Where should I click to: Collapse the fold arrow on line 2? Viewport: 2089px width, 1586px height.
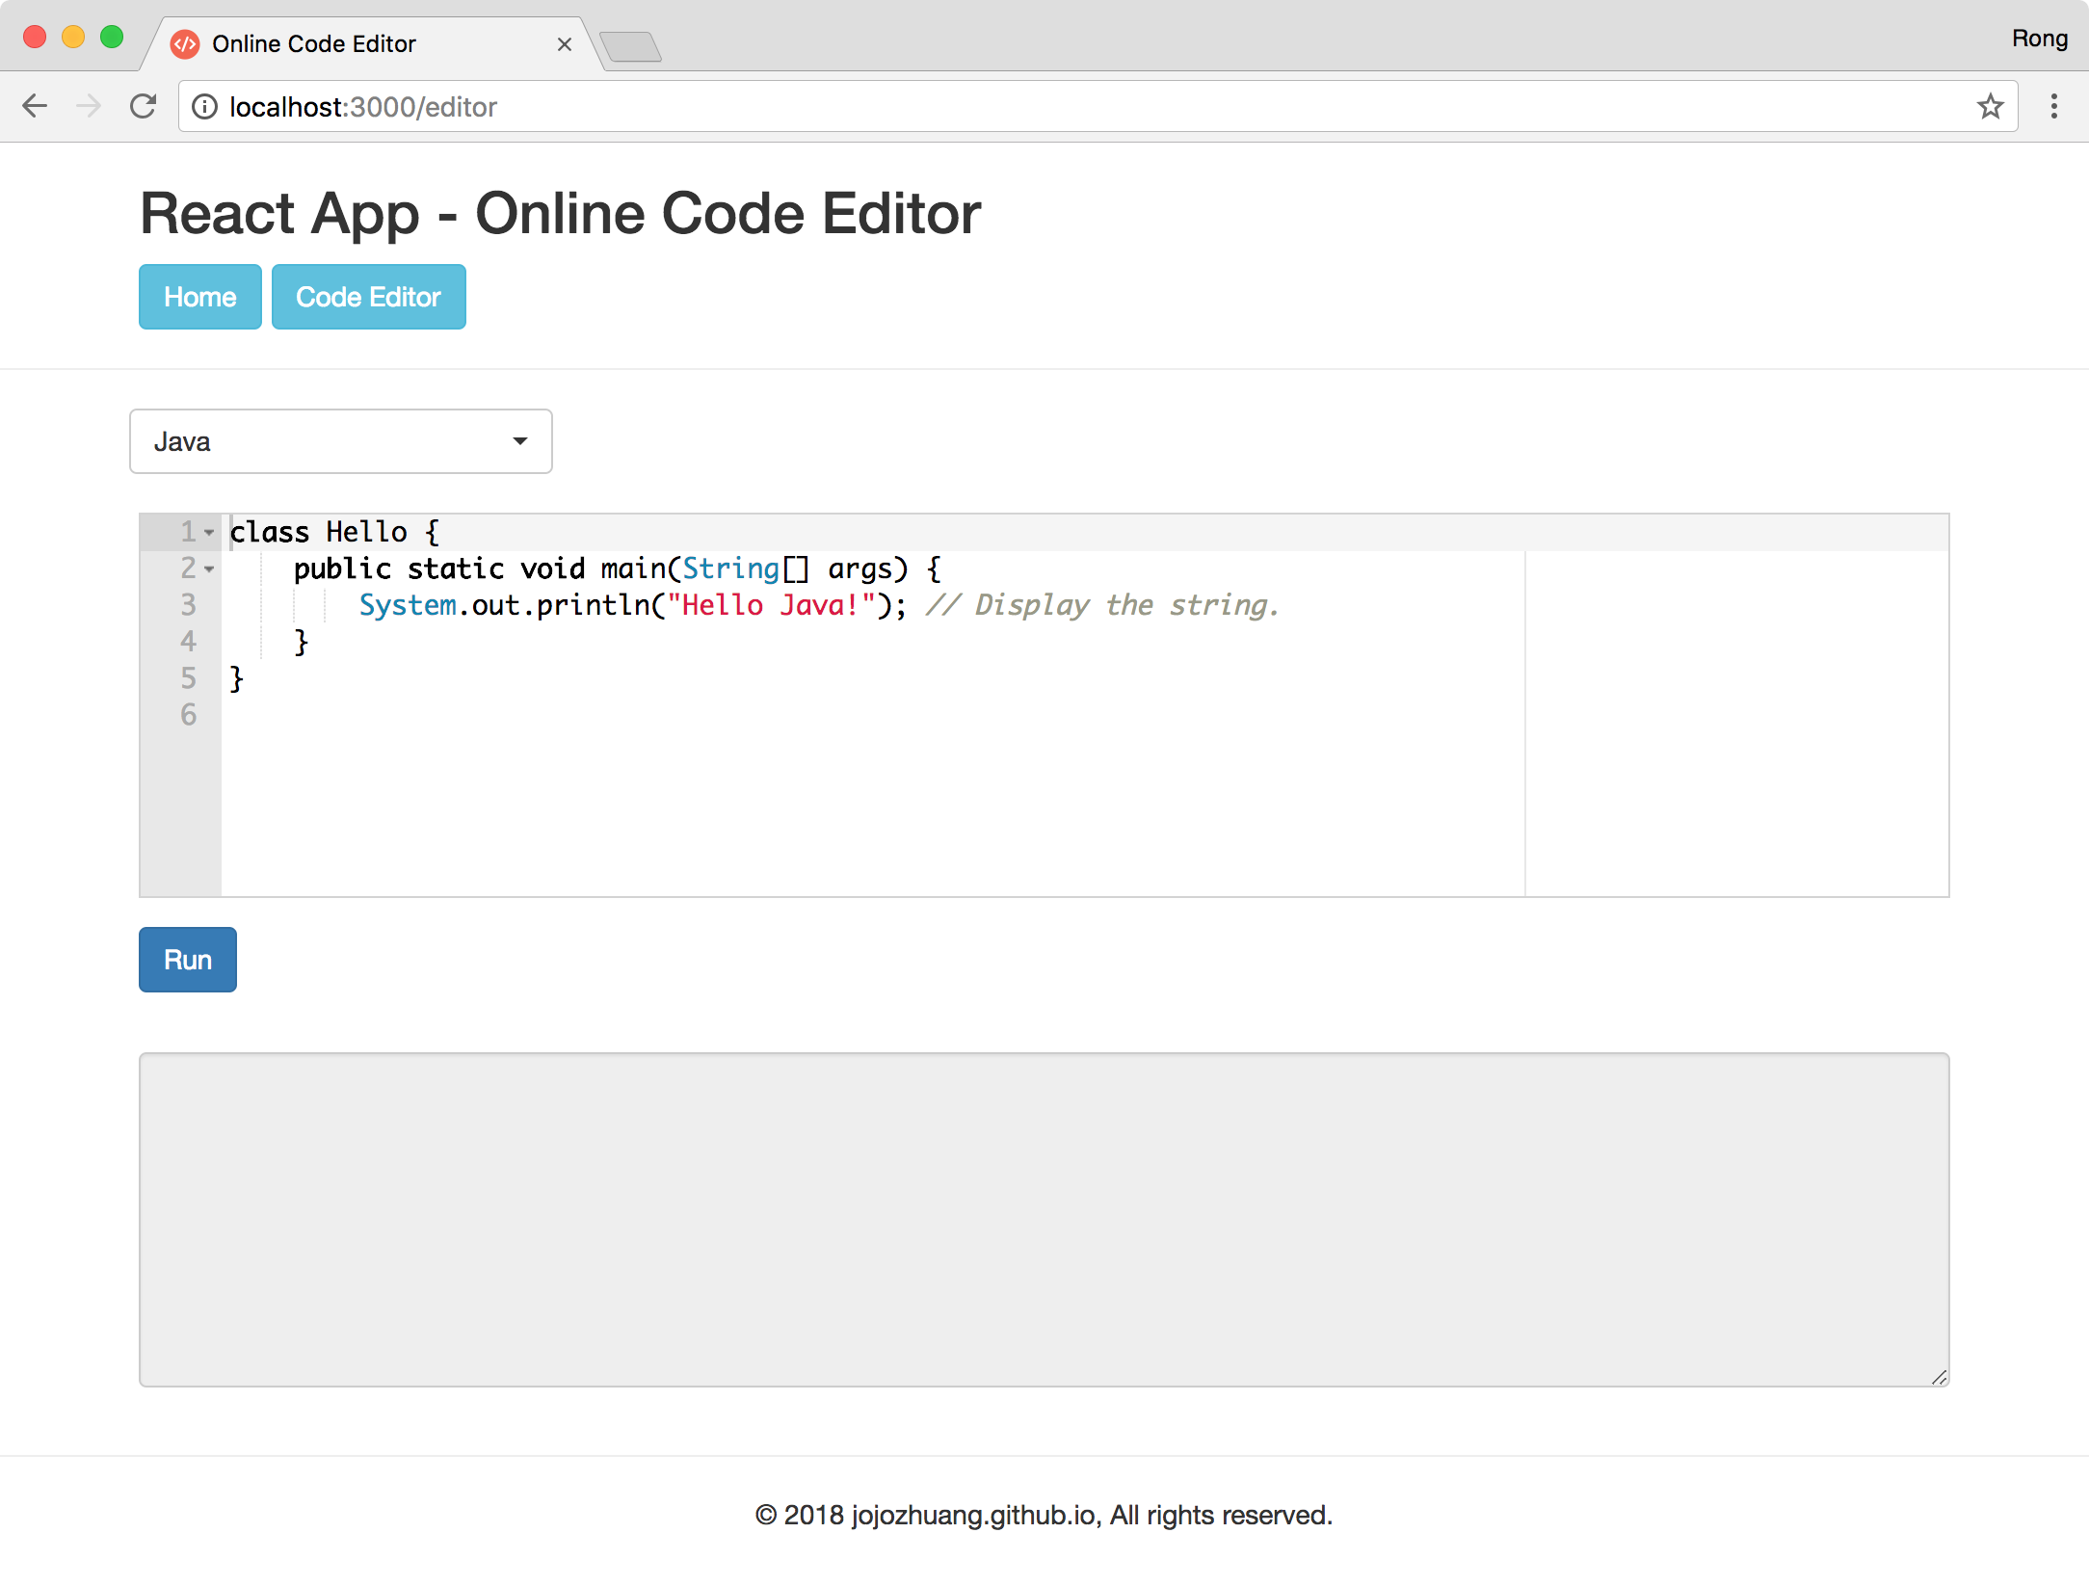[209, 569]
